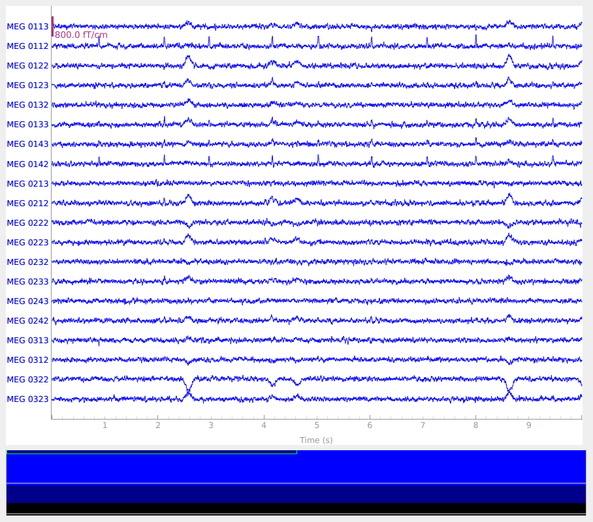The height and width of the screenshot is (522, 593).
Task: Click time axis tick 4
Action: point(264,425)
